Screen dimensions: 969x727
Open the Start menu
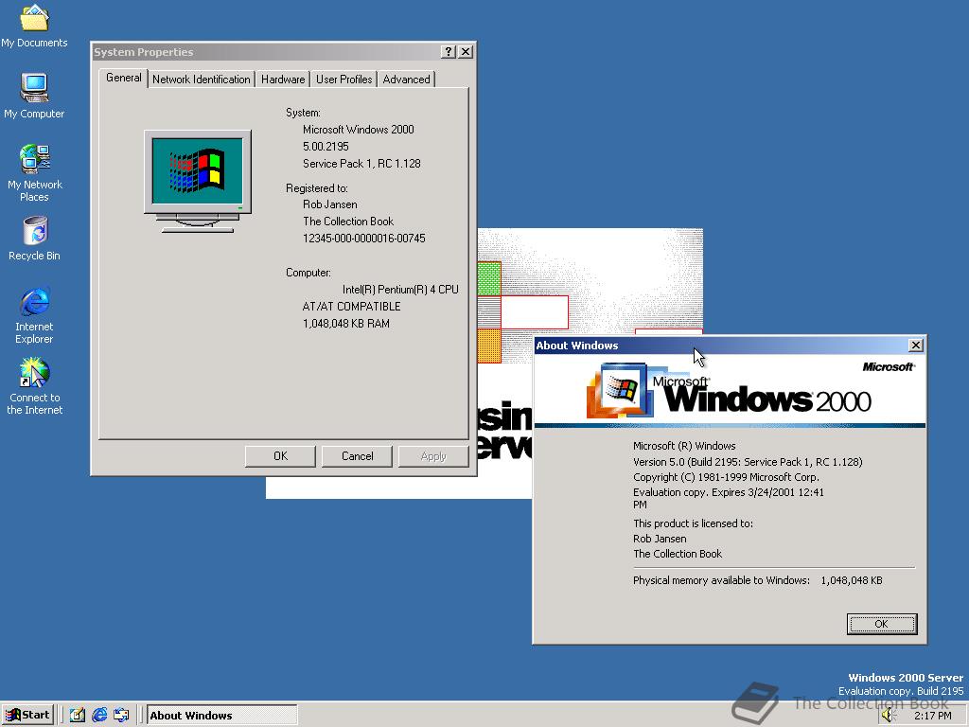27,715
